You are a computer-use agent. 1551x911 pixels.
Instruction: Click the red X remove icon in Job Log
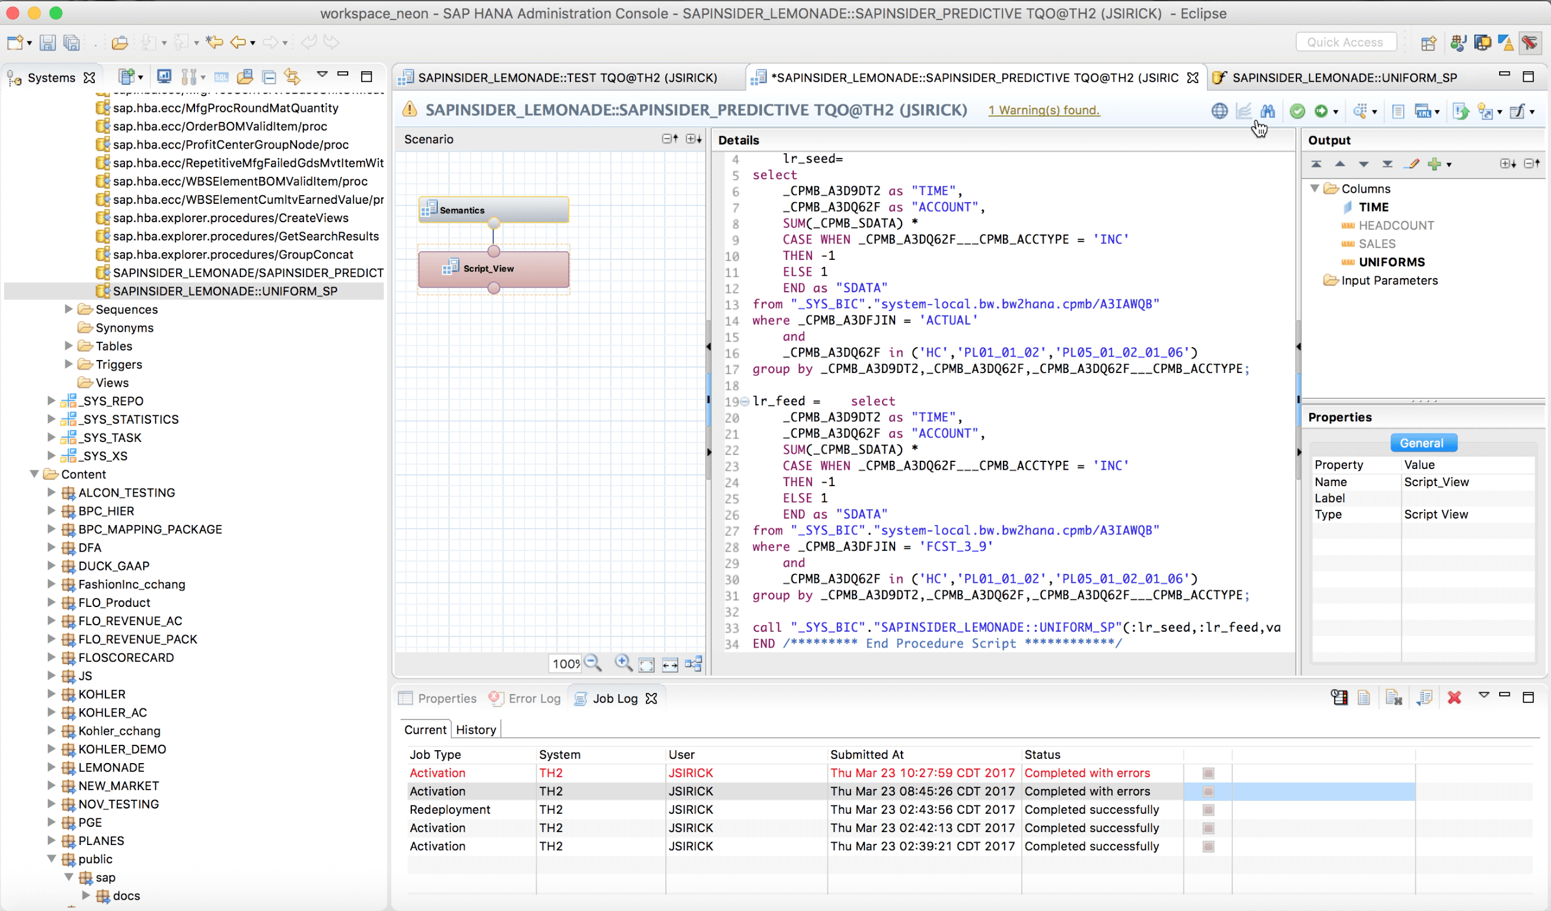point(1454,698)
